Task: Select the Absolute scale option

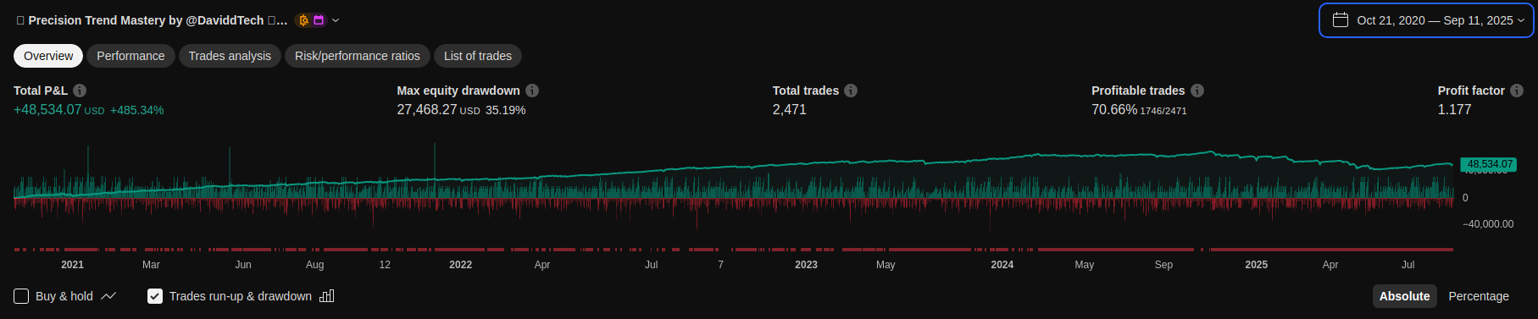Action: (x=1404, y=296)
